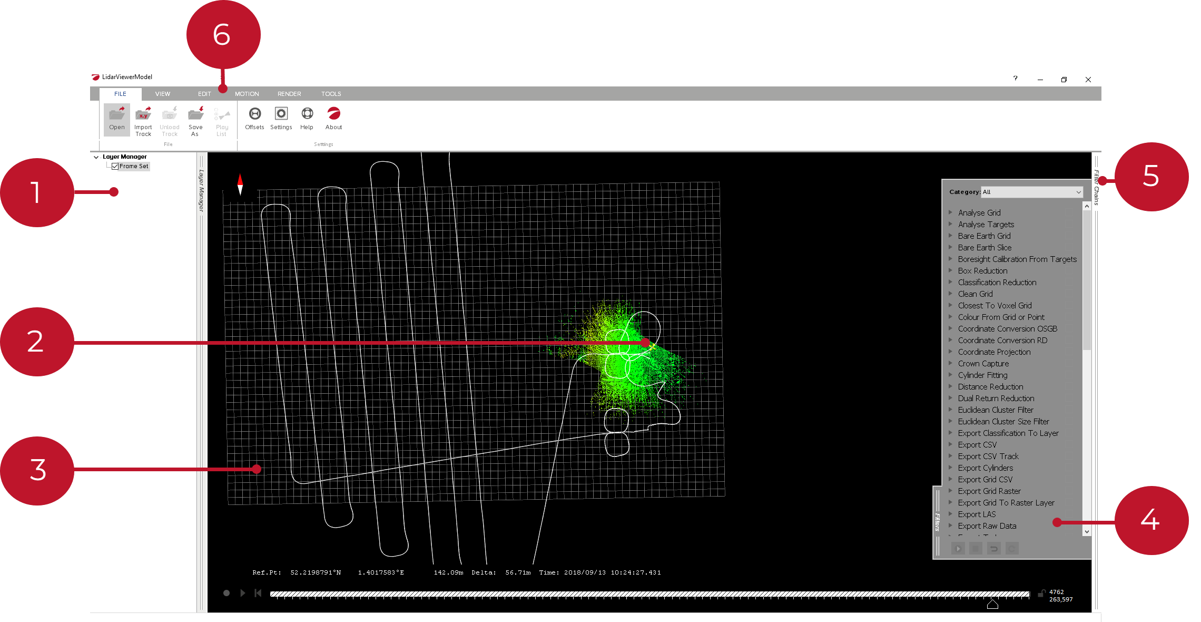1201x622 pixels.
Task: Click the Import Track icon
Action: click(143, 114)
